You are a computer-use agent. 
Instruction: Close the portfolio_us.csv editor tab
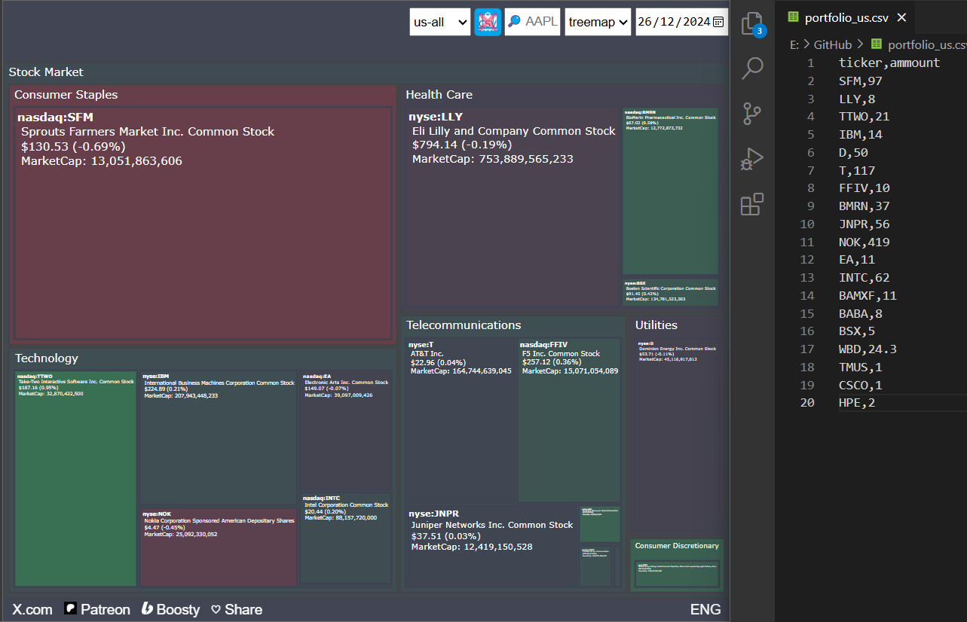tap(901, 17)
